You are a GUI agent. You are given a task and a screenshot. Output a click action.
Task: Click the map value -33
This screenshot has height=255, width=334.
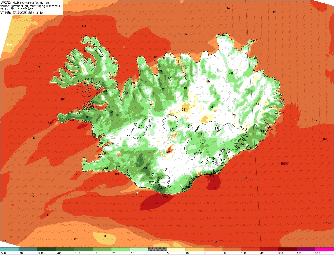point(211,107)
